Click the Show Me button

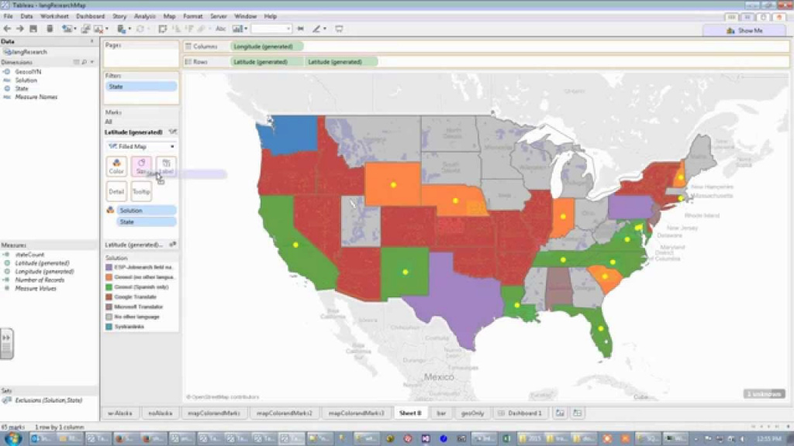pyautogui.click(x=744, y=30)
